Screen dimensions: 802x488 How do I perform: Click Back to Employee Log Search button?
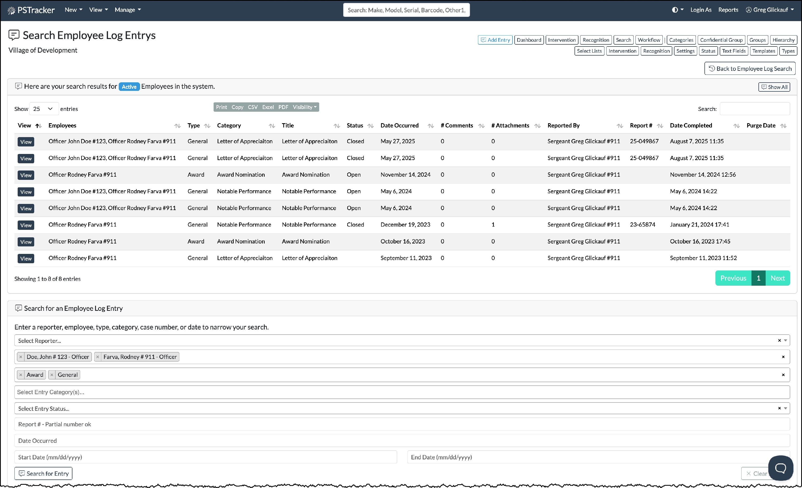point(750,69)
